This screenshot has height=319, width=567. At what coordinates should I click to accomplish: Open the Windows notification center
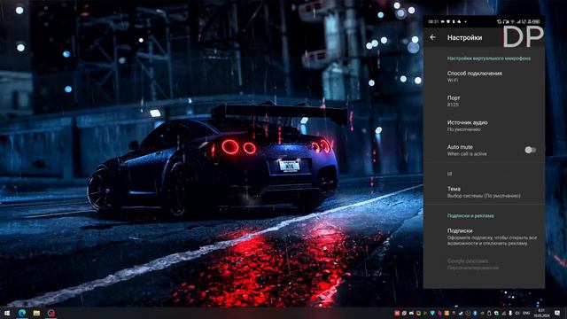[557, 313]
